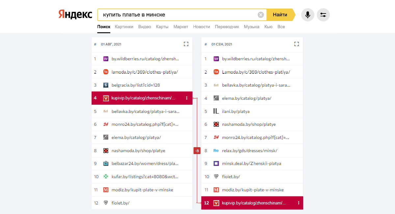Open the Музыка tab
Viewport: 395px width, 214px height.
coord(251,27)
